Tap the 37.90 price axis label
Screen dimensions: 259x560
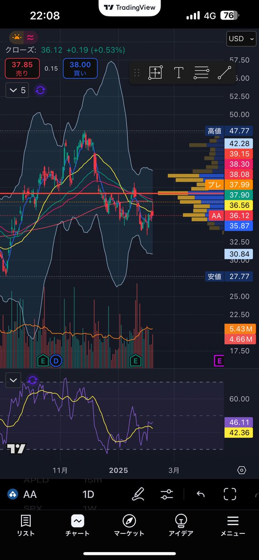(x=238, y=195)
